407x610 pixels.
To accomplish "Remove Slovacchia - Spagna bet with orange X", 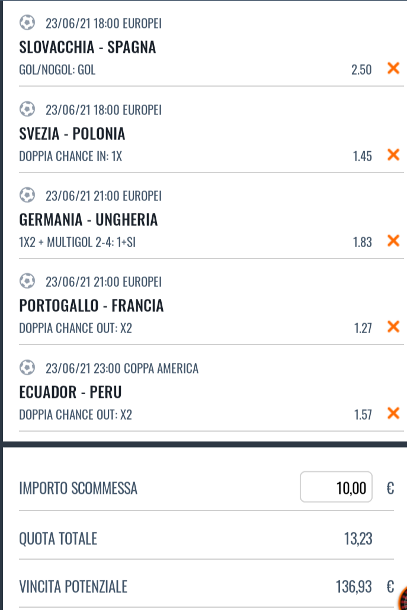I will coord(392,69).
